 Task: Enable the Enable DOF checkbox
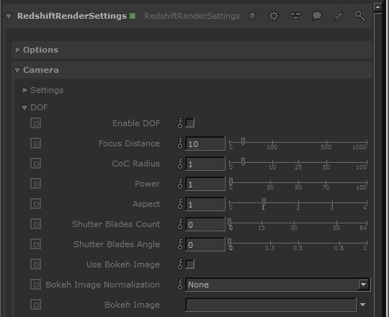(x=190, y=123)
